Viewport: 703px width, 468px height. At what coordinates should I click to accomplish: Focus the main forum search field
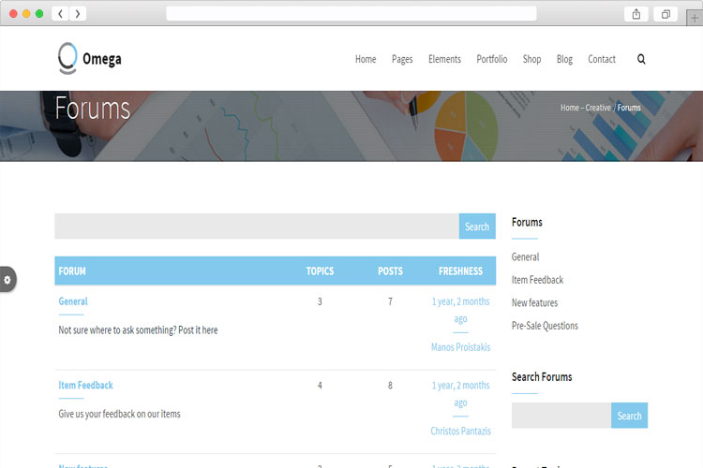click(257, 227)
